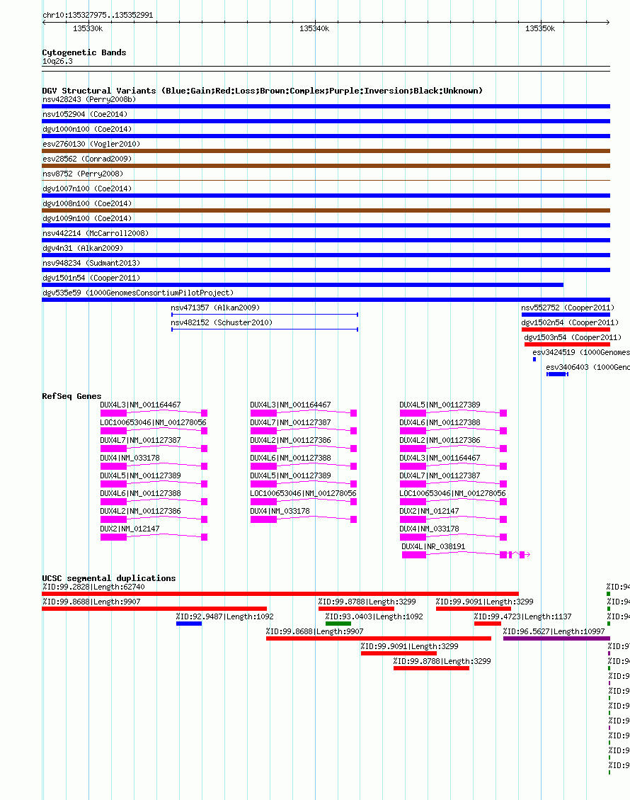Select the brown complex bar under esv2760130

tap(326, 151)
